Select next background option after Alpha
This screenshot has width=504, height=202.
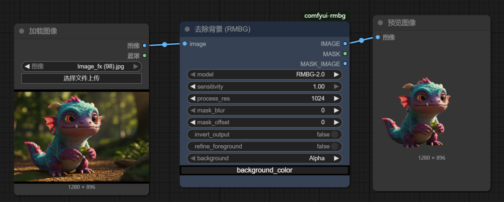336,158
